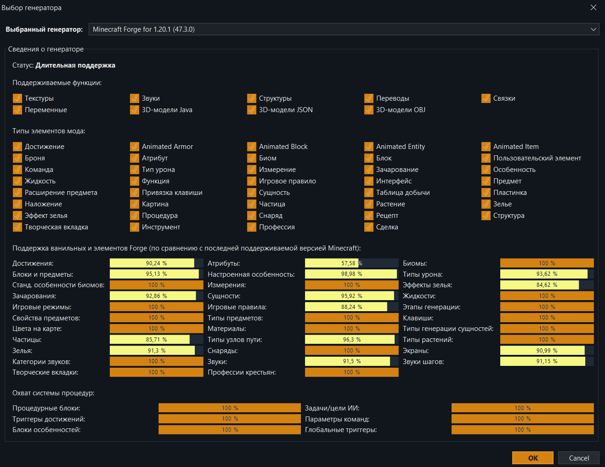Click the Зелье element type icon

[x=486, y=204]
